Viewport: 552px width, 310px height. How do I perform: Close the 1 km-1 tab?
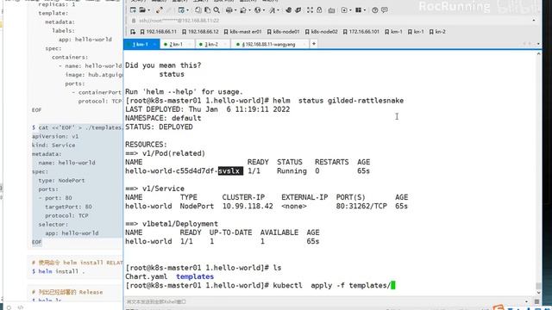154,44
